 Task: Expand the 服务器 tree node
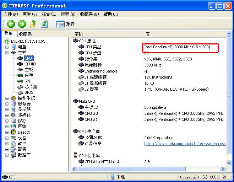pos(7,104)
